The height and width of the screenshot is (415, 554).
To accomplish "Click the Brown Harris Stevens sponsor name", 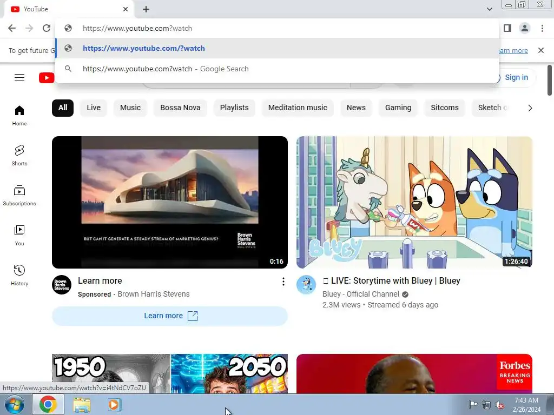I will [153, 294].
